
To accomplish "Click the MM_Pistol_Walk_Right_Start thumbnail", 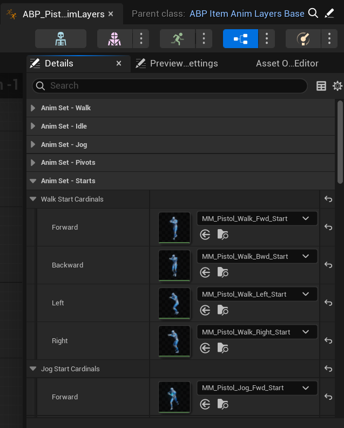I will tap(174, 341).
